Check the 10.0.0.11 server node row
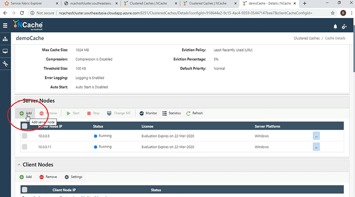355x197 pixels. pos(25,147)
